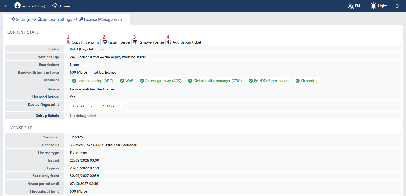Go to Home via house icon

(x=55, y=6)
